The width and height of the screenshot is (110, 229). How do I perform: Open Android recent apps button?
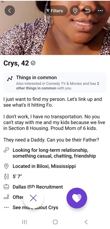click(x=24, y=222)
